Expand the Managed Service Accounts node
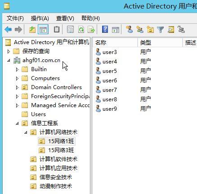Image resolution: width=197 pixels, height=194 pixels. (x=17, y=105)
